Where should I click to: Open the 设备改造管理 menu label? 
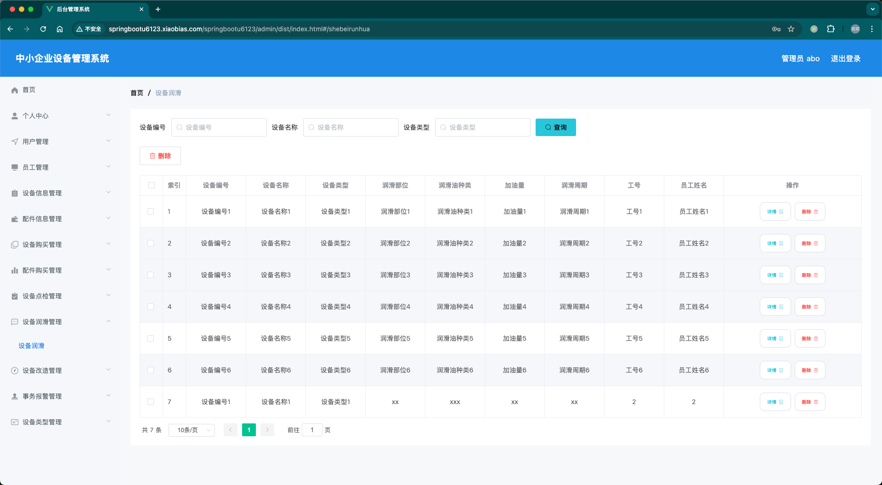42,371
